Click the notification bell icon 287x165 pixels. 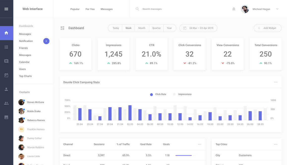(234, 9)
